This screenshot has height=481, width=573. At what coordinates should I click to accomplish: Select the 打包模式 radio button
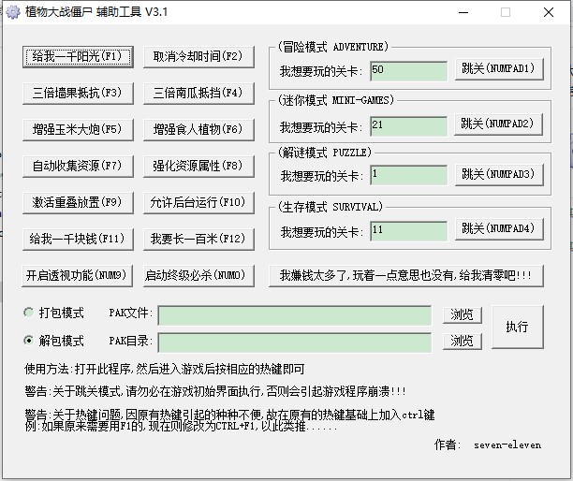click(x=53, y=313)
